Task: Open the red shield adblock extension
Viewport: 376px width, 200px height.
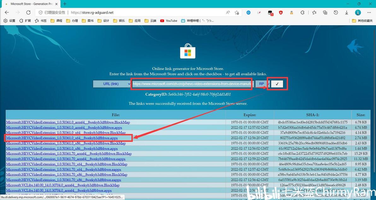Action: (x=281, y=13)
